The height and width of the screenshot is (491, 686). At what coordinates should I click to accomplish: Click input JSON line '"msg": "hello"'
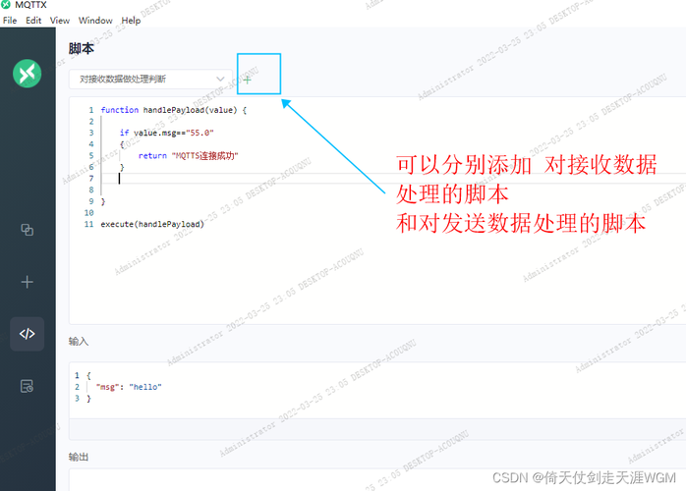click(x=129, y=387)
